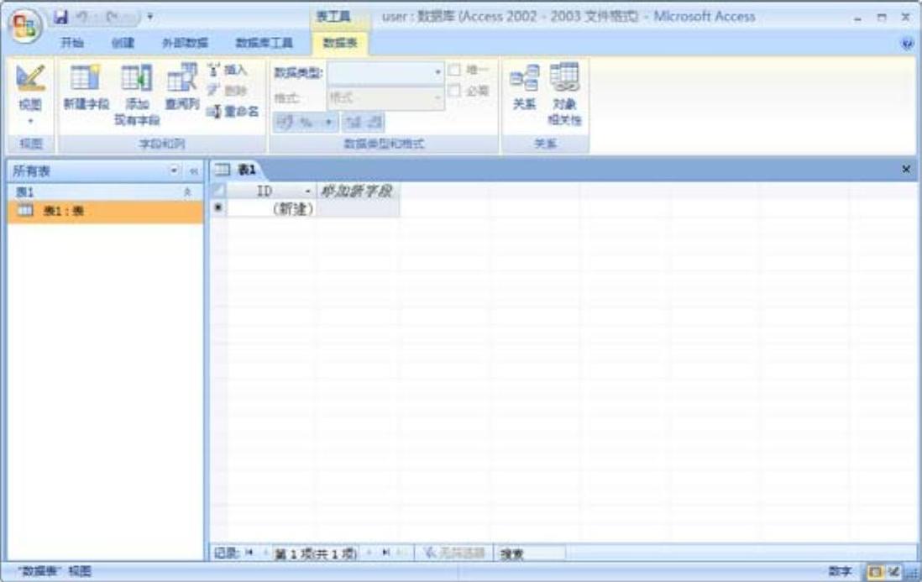
Task: Open the 格式 combo box
Action: 385,97
